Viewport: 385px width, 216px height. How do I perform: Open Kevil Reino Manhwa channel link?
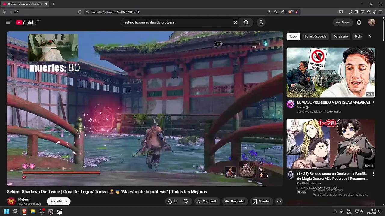point(309,183)
